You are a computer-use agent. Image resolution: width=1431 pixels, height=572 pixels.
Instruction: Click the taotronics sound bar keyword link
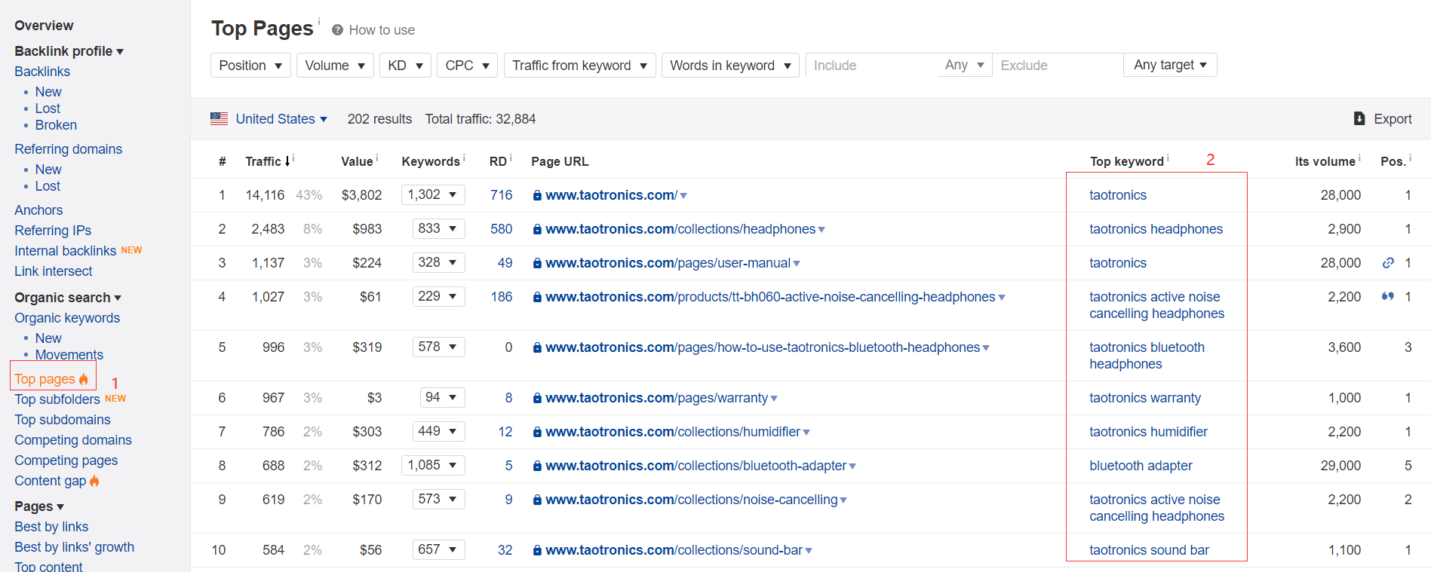(x=1149, y=550)
